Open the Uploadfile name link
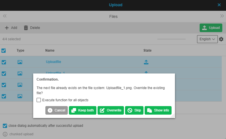 pyautogui.click(x=54, y=62)
